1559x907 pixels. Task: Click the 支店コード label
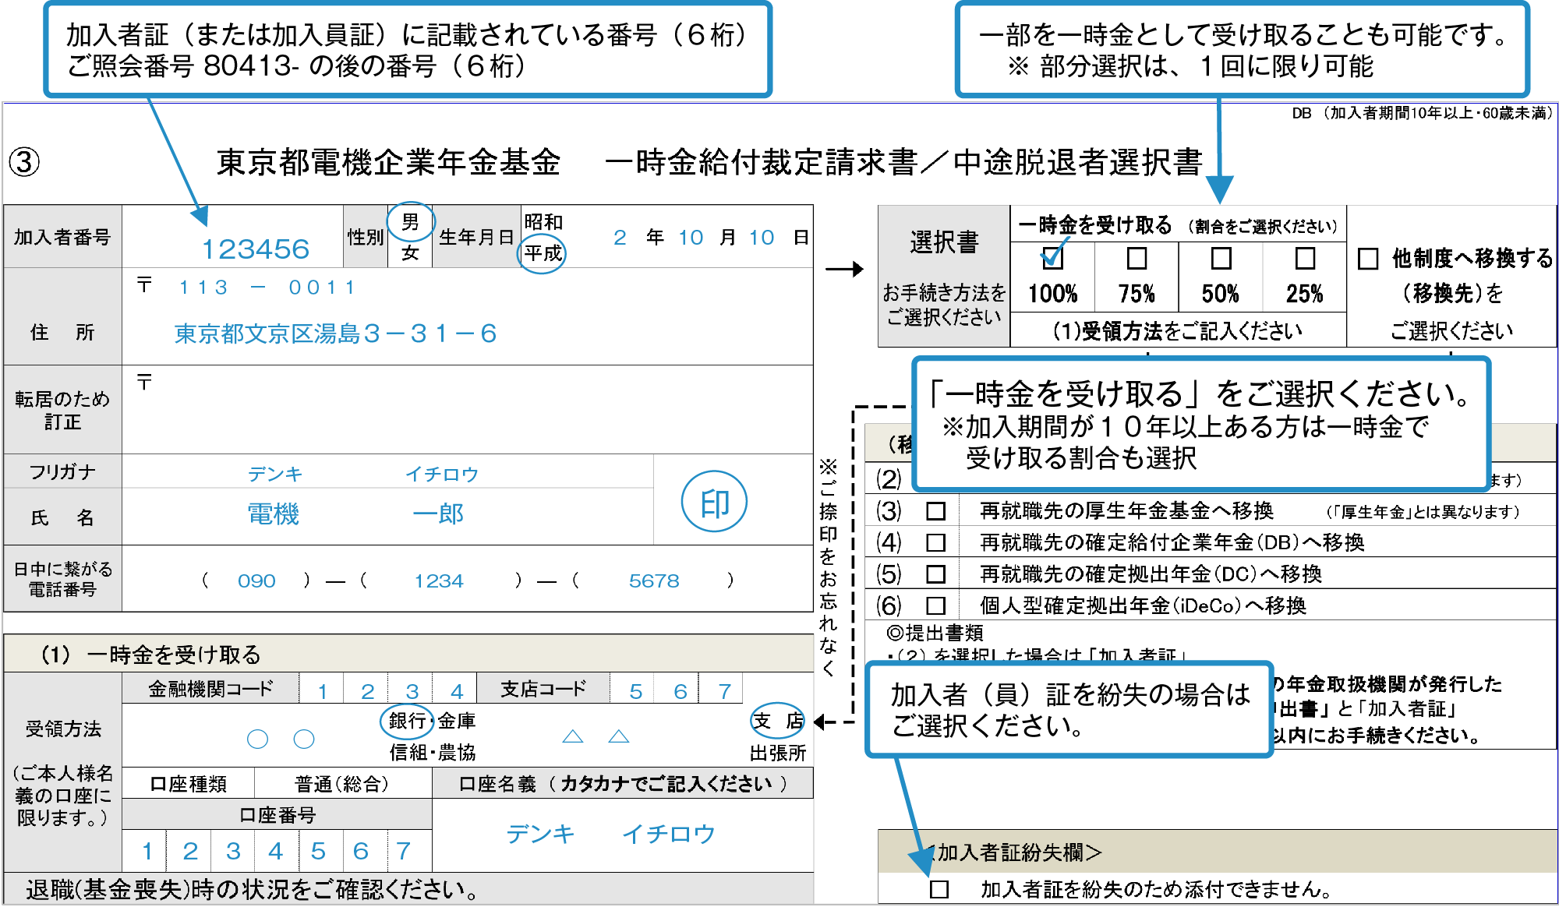[543, 689]
